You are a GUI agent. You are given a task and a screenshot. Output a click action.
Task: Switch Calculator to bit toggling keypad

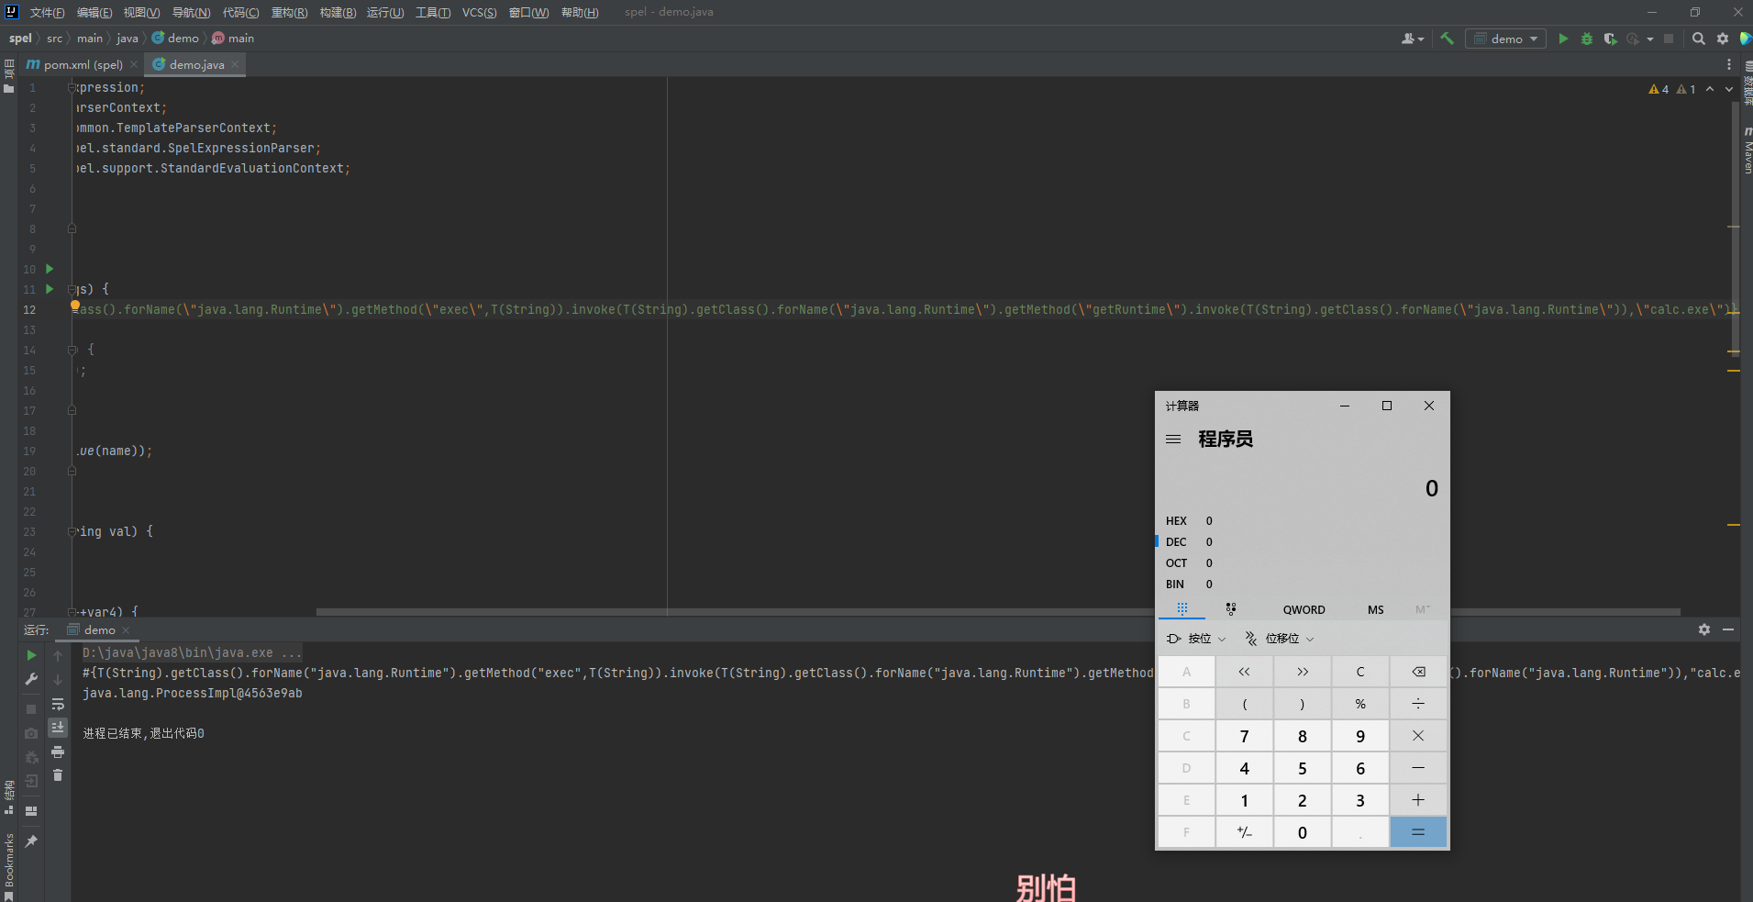[1231, 608]
